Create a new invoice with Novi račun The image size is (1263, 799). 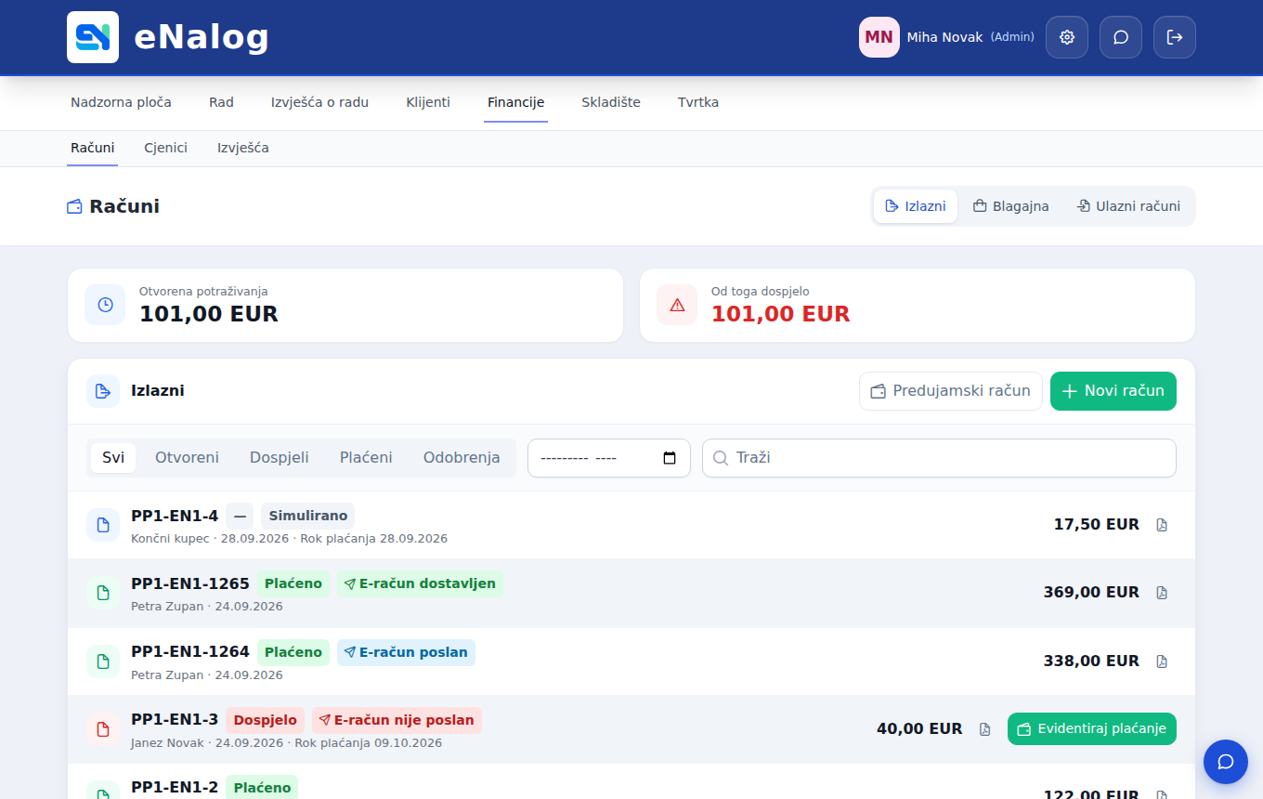pos(1113,391)
